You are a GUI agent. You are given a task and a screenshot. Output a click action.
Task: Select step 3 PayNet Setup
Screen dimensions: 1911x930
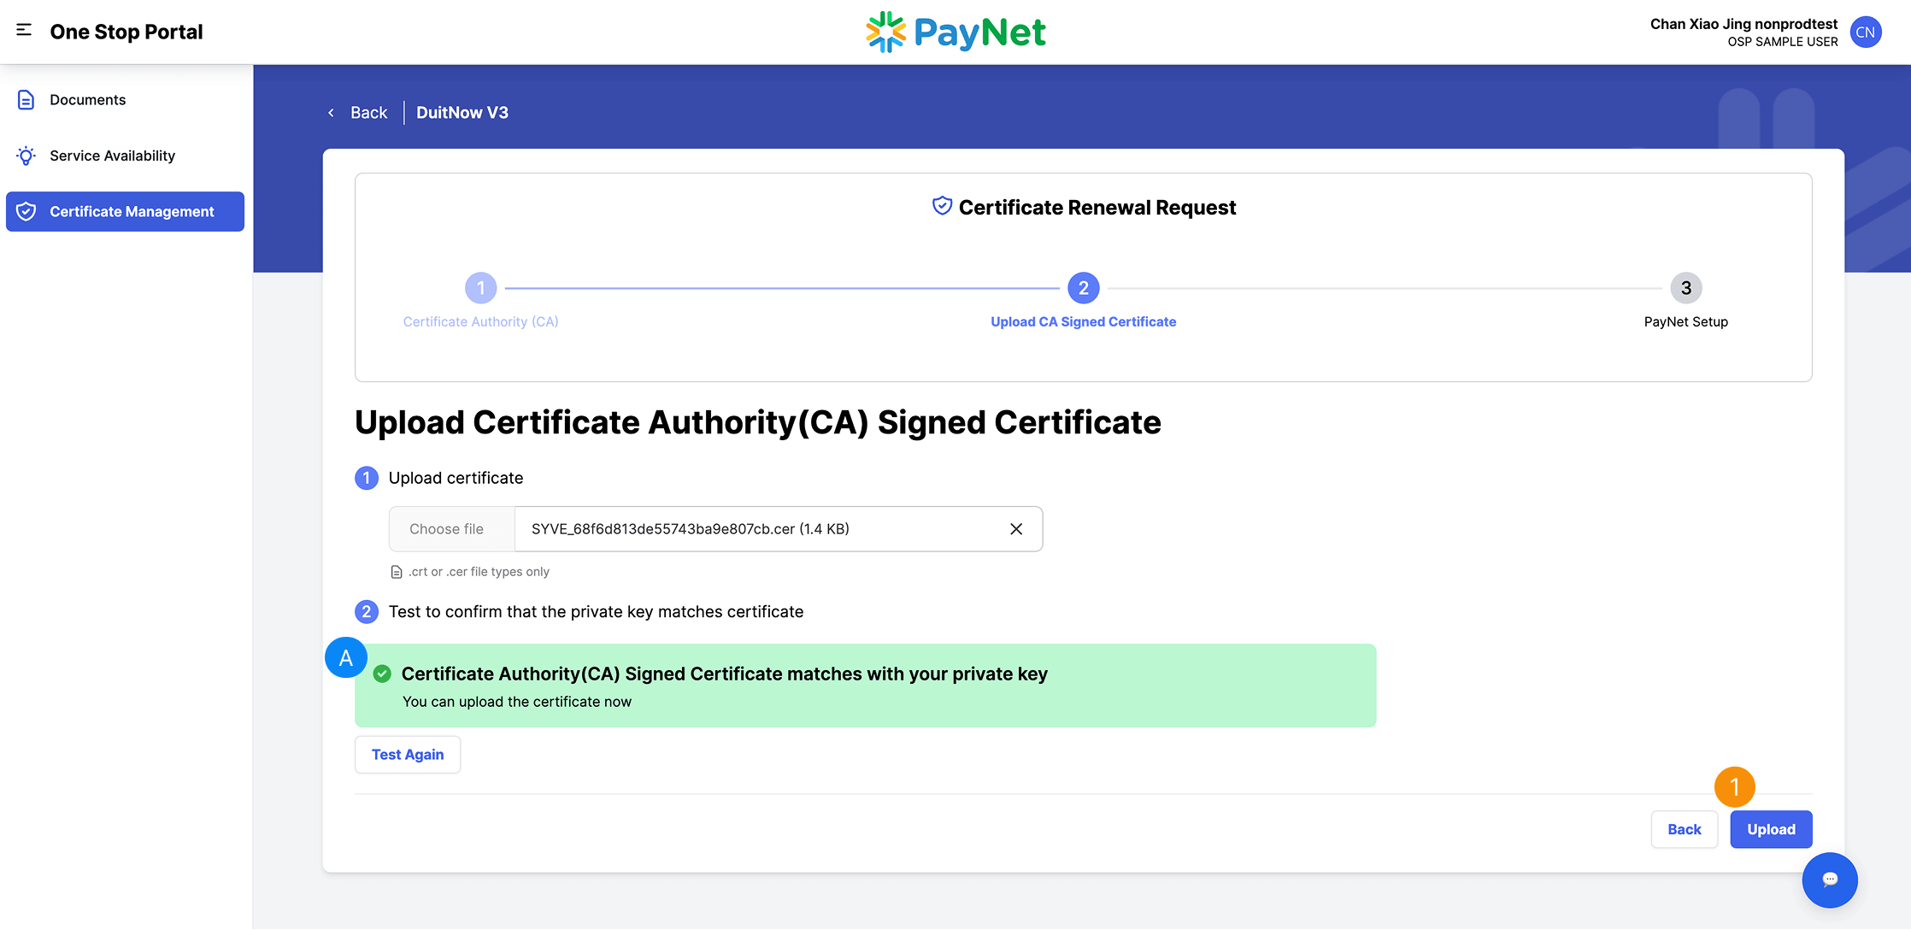pos(1685,288)
